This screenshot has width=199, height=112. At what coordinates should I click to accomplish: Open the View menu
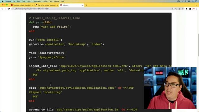(23, 1)
